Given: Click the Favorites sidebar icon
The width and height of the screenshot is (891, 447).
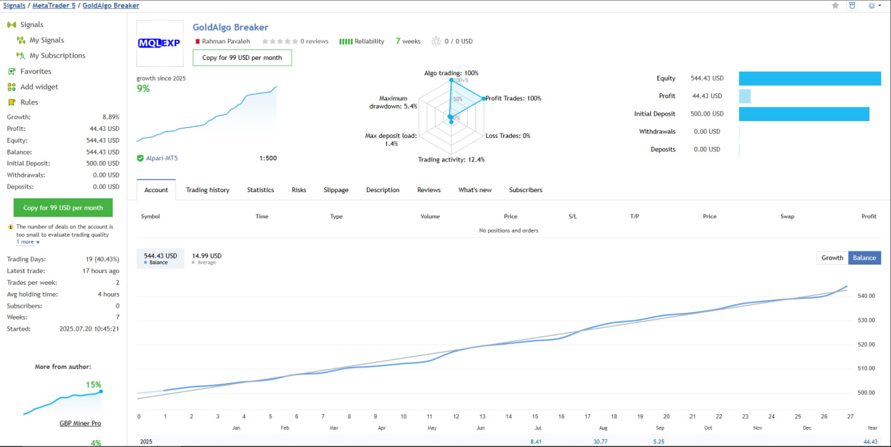Looking at the screenshot, I should tap(12, 72).
